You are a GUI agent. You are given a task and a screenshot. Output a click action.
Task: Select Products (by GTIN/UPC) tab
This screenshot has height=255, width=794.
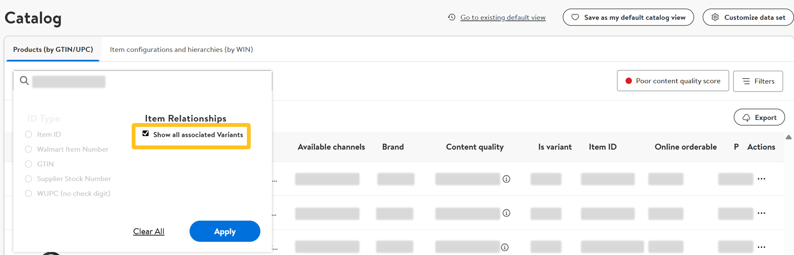[x=53, y=49]
